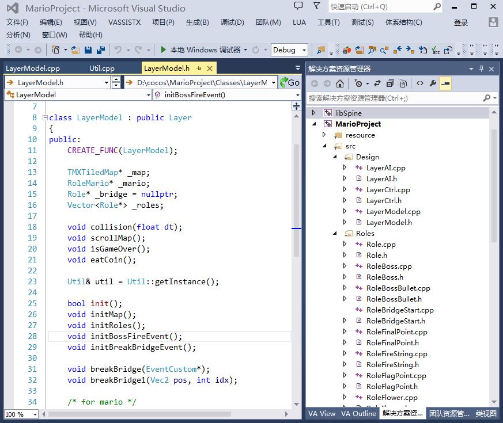
Task: Click the View Code angle-brackets icon
Action: [x=420, y=83]
